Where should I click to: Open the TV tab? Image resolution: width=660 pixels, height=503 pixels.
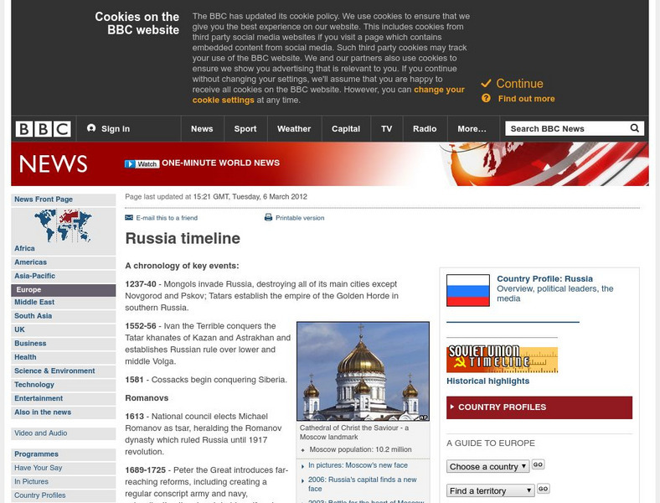coord(386,129)
